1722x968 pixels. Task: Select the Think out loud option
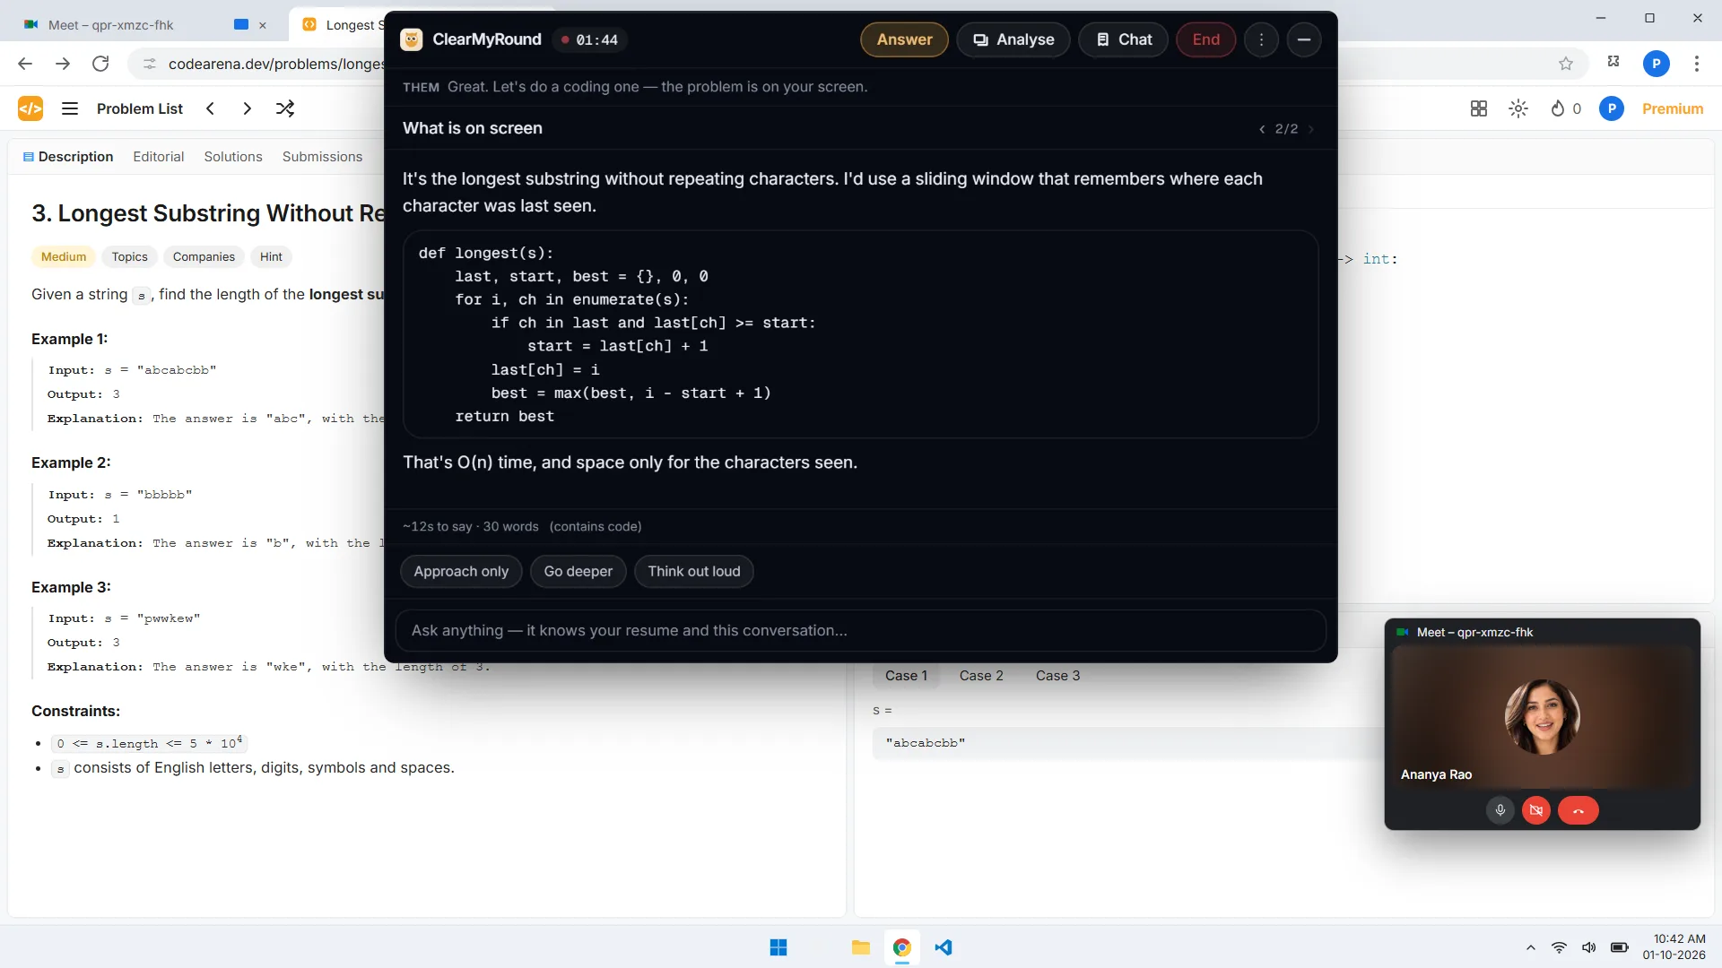click(694, 571)
